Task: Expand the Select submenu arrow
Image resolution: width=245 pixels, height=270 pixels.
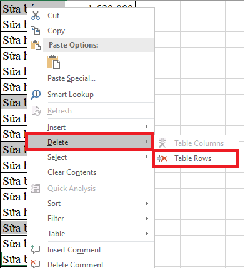Action: click(x=147, y=157)
